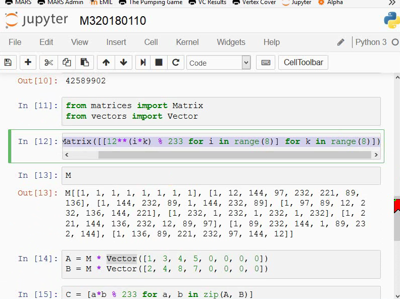Open the MARS bookmark
The height and width of the screenshot is (299, 400).
18,3
